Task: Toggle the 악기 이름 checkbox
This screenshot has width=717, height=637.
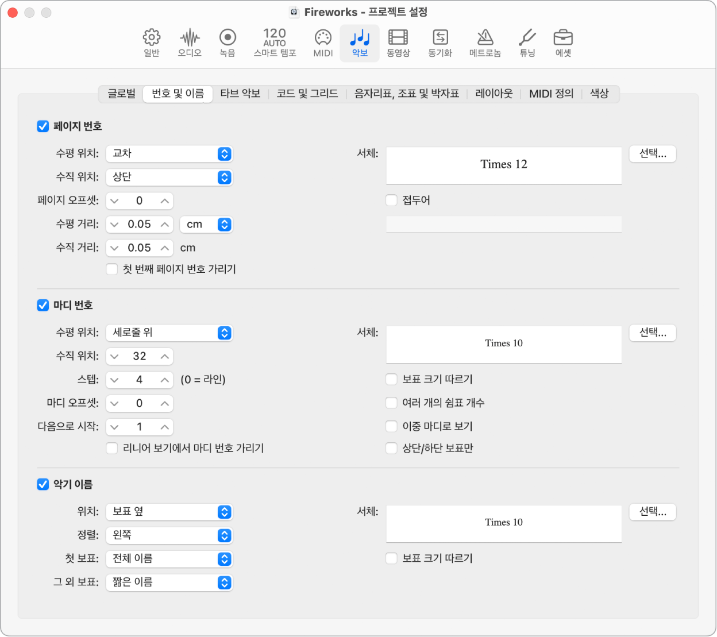Action: 43,485
